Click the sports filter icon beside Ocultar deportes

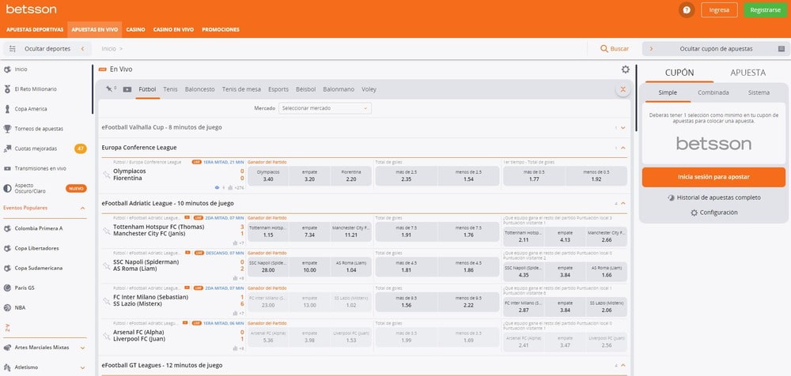pyautogui.click(x=13, y=49)
